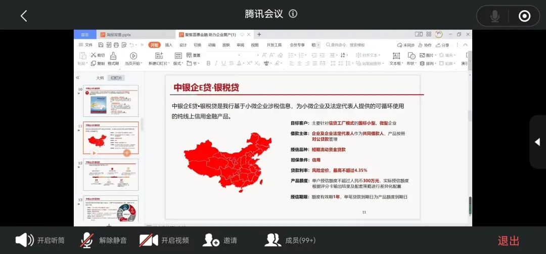Click the 重置 reset button

tap(194, 55)
